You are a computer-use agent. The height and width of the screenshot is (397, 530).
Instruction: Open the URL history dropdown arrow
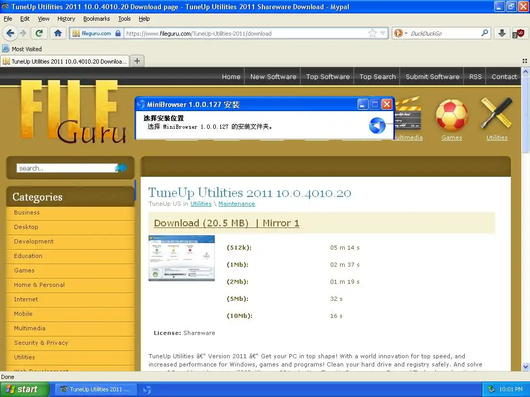(382, 33)
